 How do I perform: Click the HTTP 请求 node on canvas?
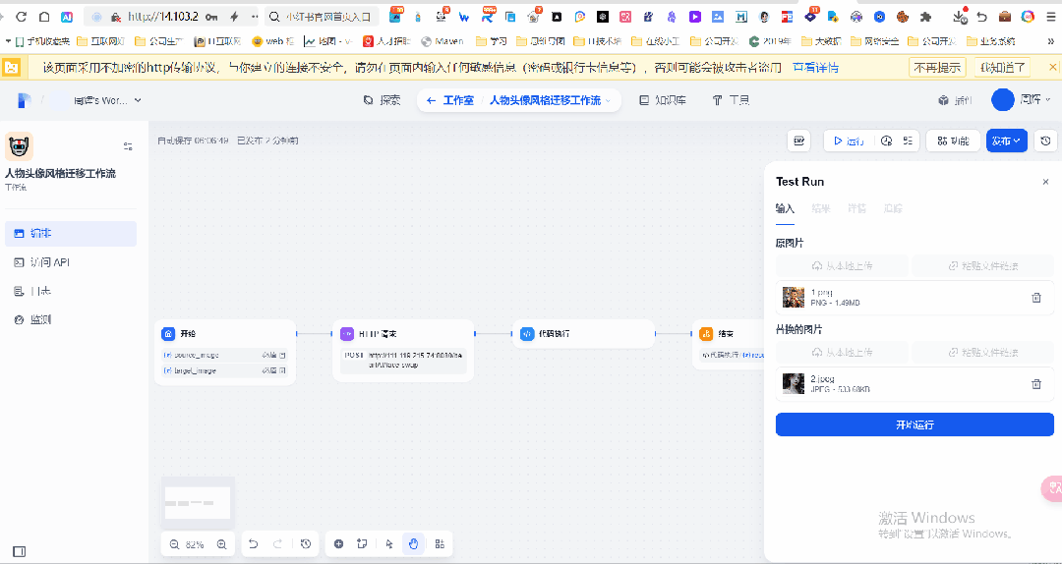click(x=403, y=334)
